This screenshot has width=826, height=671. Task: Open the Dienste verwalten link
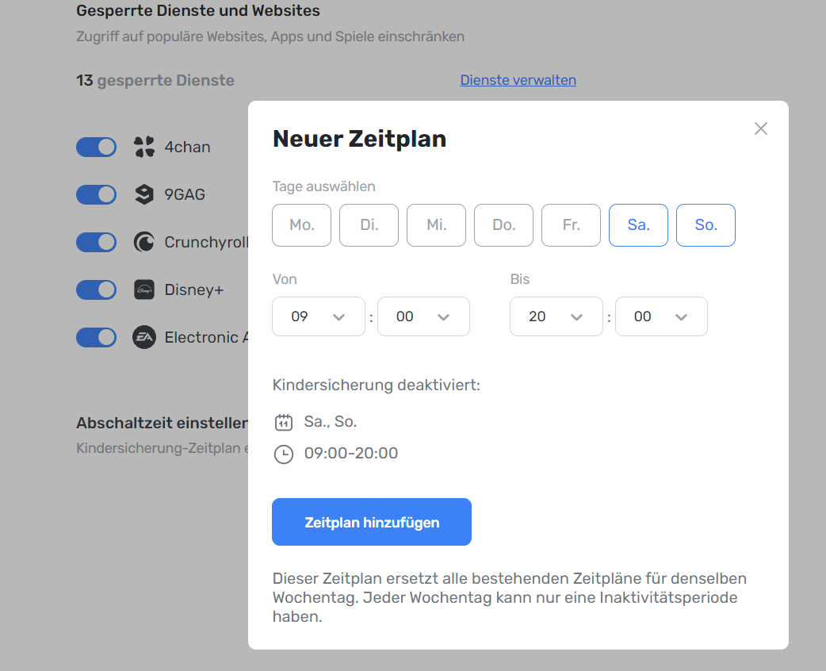(x=518, y=80)
